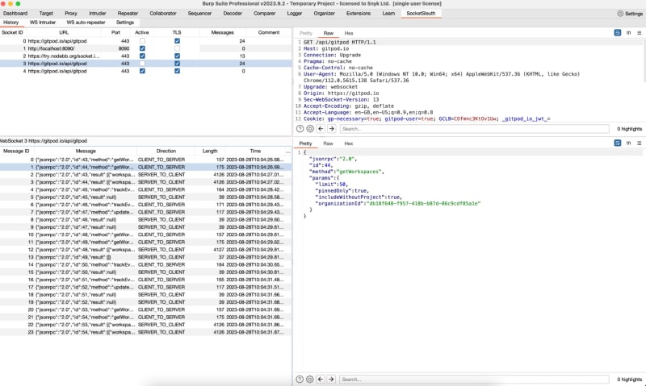Open SocketSleuth Settings sub-tab
This screenshot has height=386, width=646.
[125, 23]
